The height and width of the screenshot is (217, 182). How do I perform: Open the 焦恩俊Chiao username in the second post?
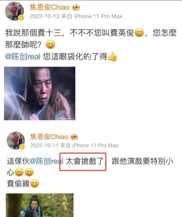49,137
